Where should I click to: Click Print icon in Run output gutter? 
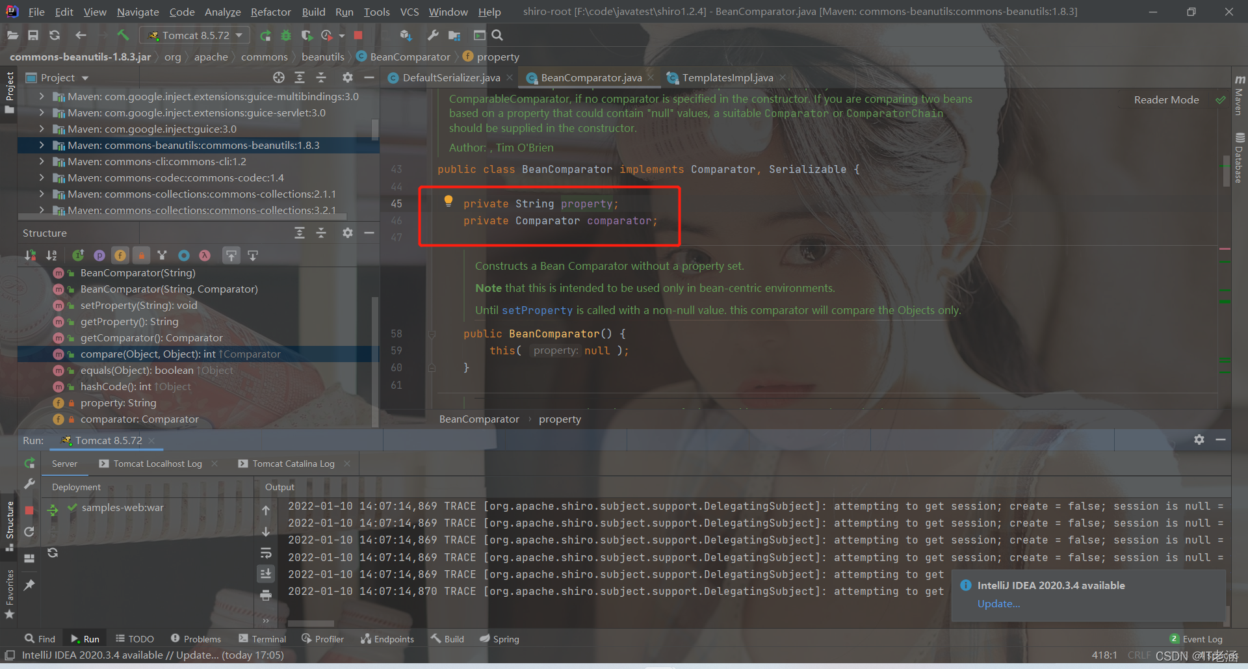266,595
